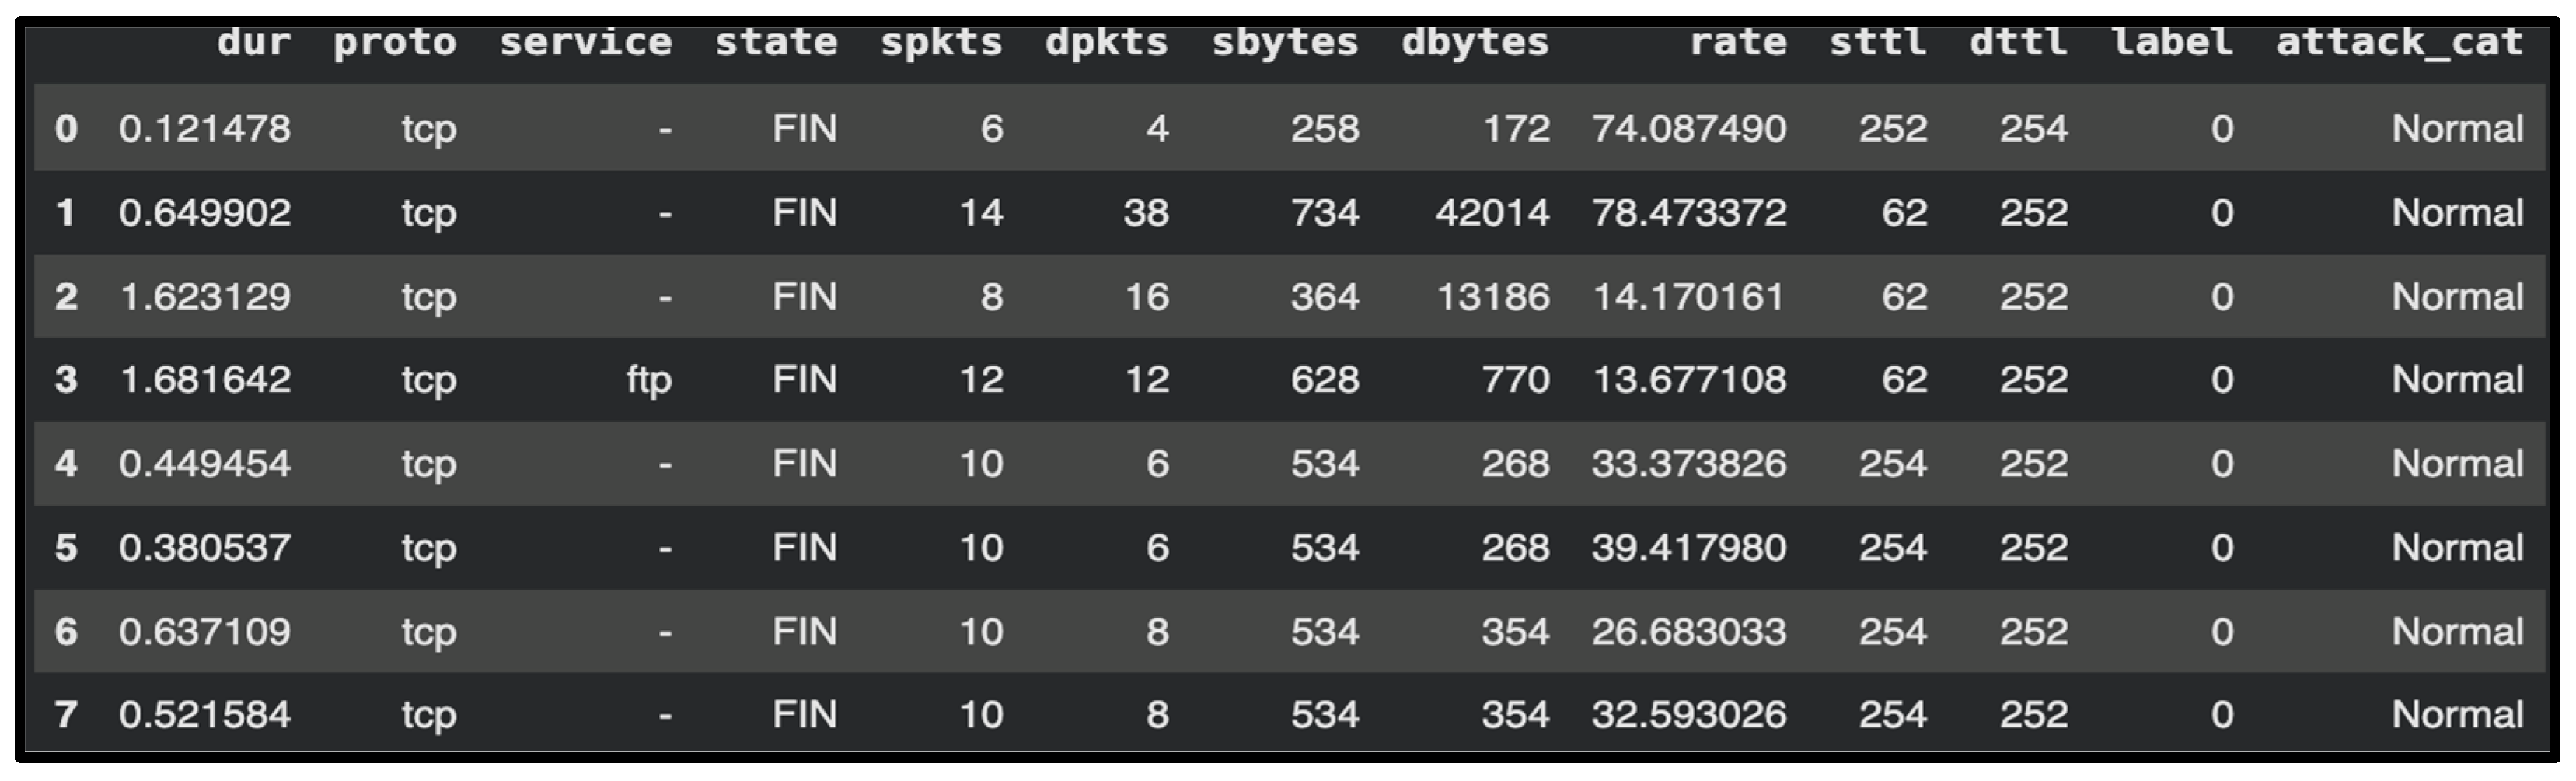Select the label column header

(x=2172, y=43)
